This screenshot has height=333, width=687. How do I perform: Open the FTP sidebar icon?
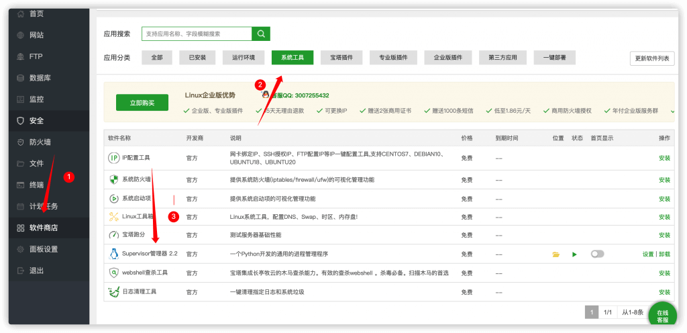coord(20,56)
